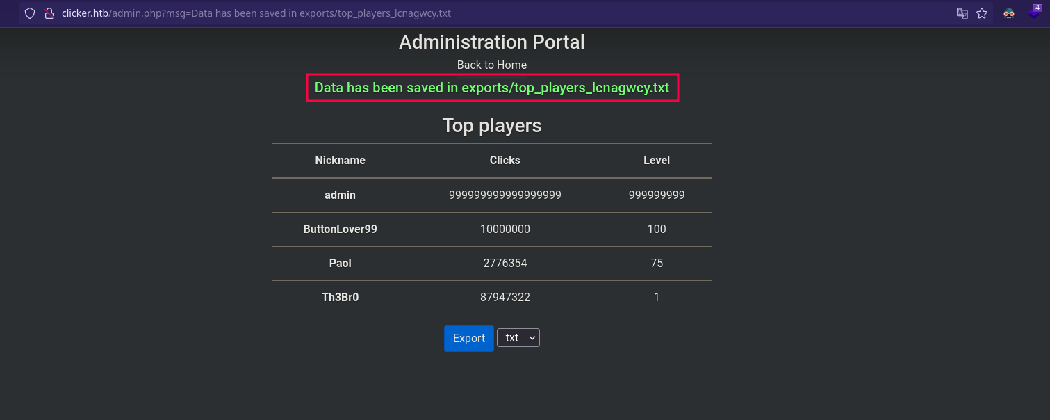
Task: Open the purple extension with badge 4
Action: 1035,12
